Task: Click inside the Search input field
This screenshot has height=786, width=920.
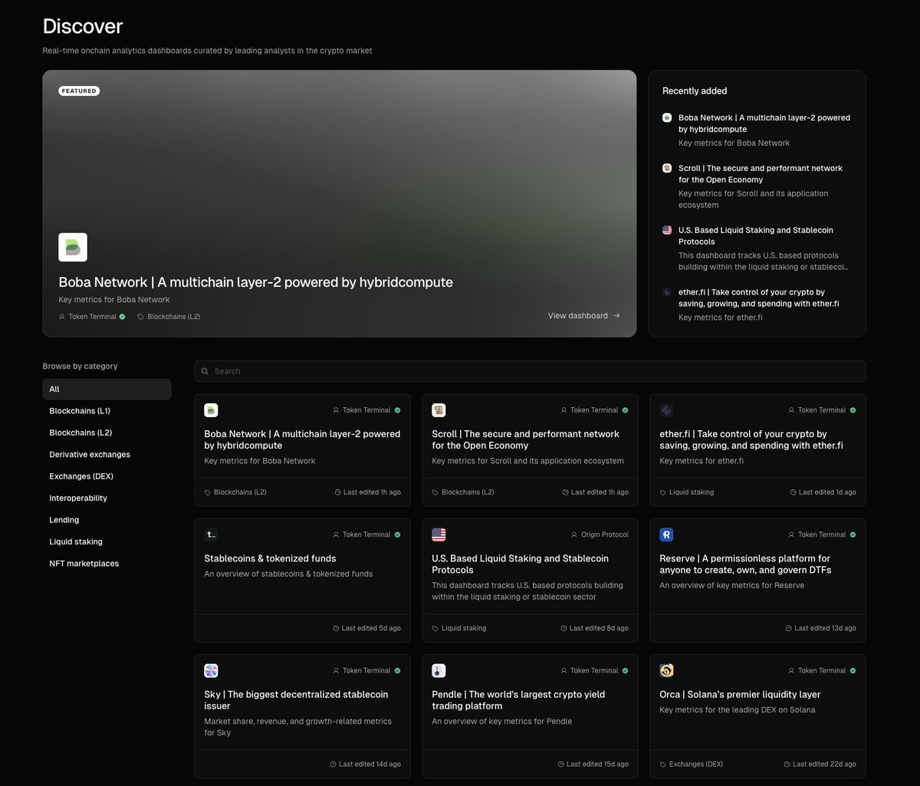Action: [530, 371]
